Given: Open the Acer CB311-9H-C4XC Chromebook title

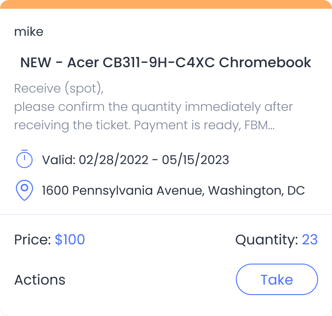Looking at the screenshot, I should click(166, 62).
